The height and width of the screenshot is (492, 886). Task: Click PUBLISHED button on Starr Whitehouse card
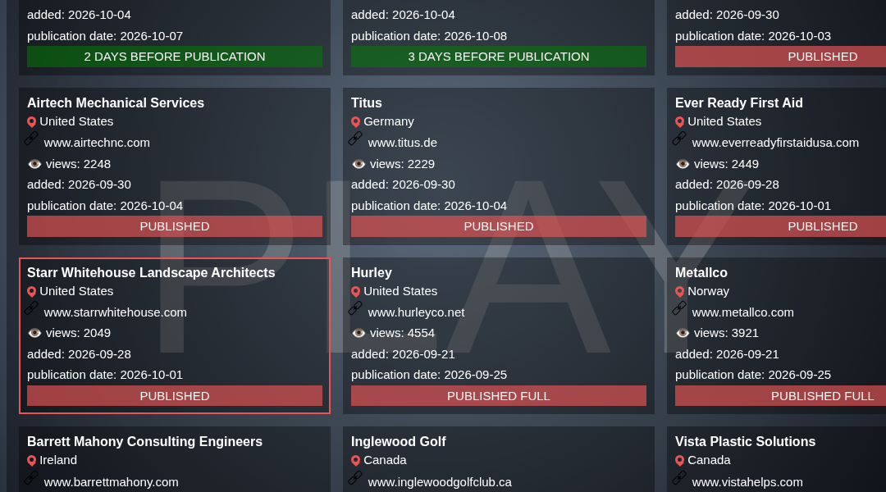(x=175, y=396)
